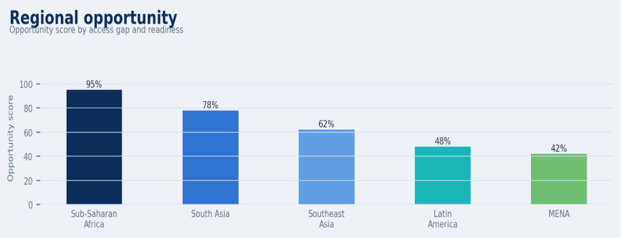621x238 pixels.
Task: Click the 62% data label
Action: pyautogui.click(x=326, y=124)
